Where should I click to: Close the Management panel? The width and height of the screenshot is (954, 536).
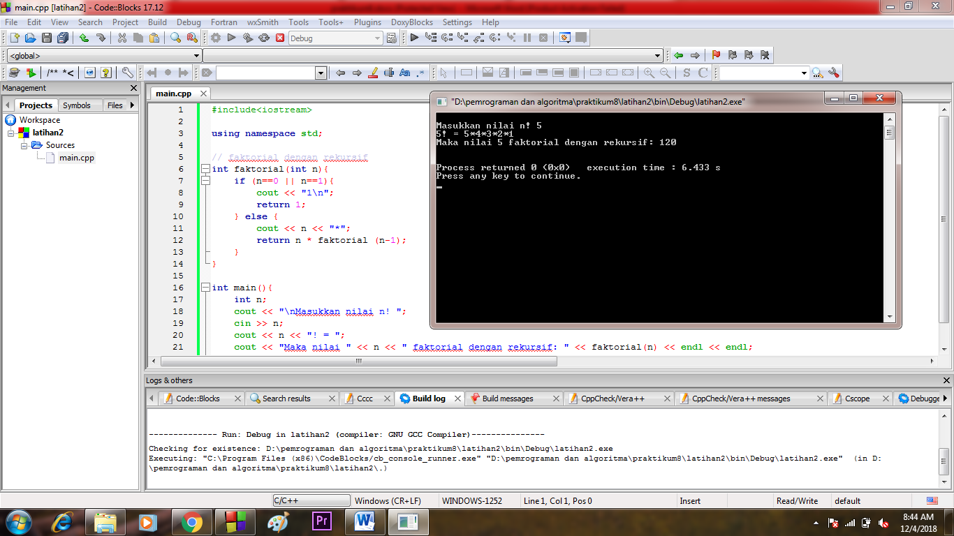134,88
